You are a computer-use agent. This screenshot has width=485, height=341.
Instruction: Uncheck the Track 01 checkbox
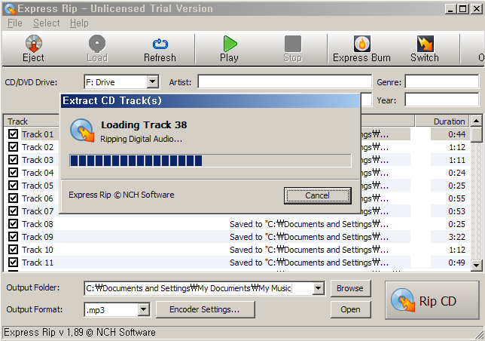pyautogui.click(x=13, y=134)
